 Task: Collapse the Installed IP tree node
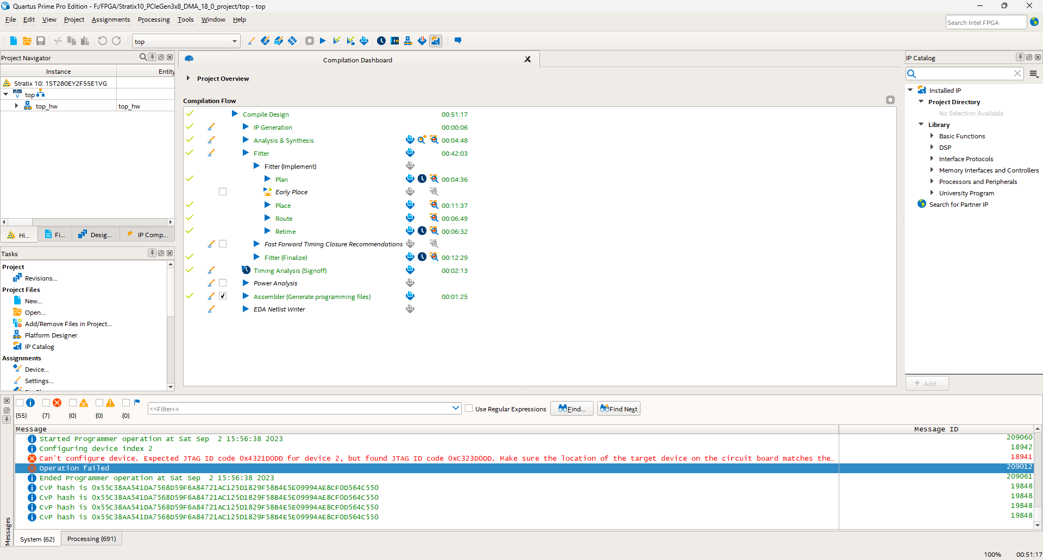(x=910, y=90)
